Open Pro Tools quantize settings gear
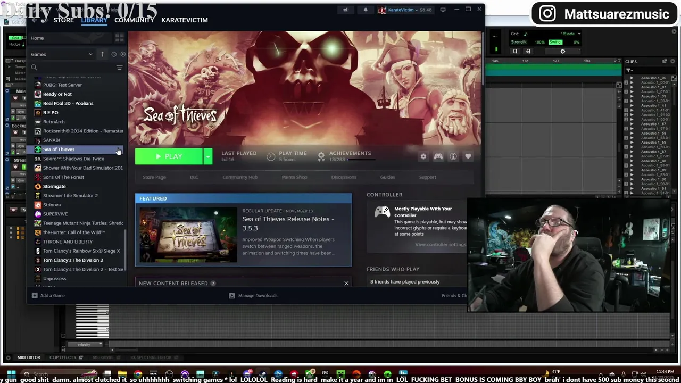The width and height of the screenshot is (681, 383). [563, 52]
